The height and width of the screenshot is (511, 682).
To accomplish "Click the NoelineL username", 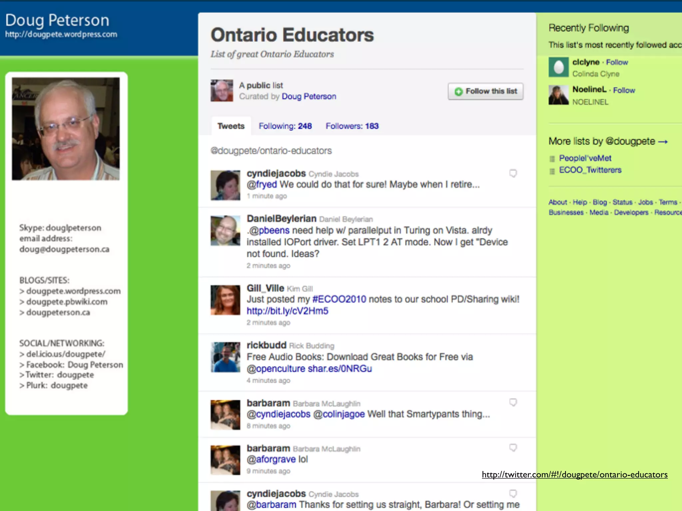I will pos(589,89).
